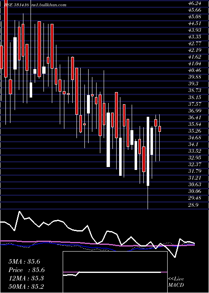Click the Price : 35.6 readout
209x293 pixels.
click(x=27, y=270)
